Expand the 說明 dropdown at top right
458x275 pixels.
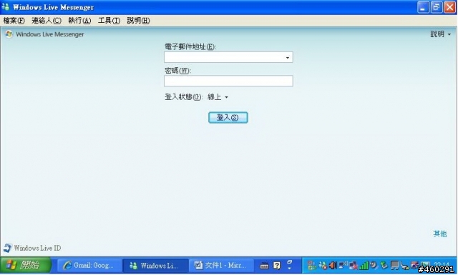click(x=441, y=34)
